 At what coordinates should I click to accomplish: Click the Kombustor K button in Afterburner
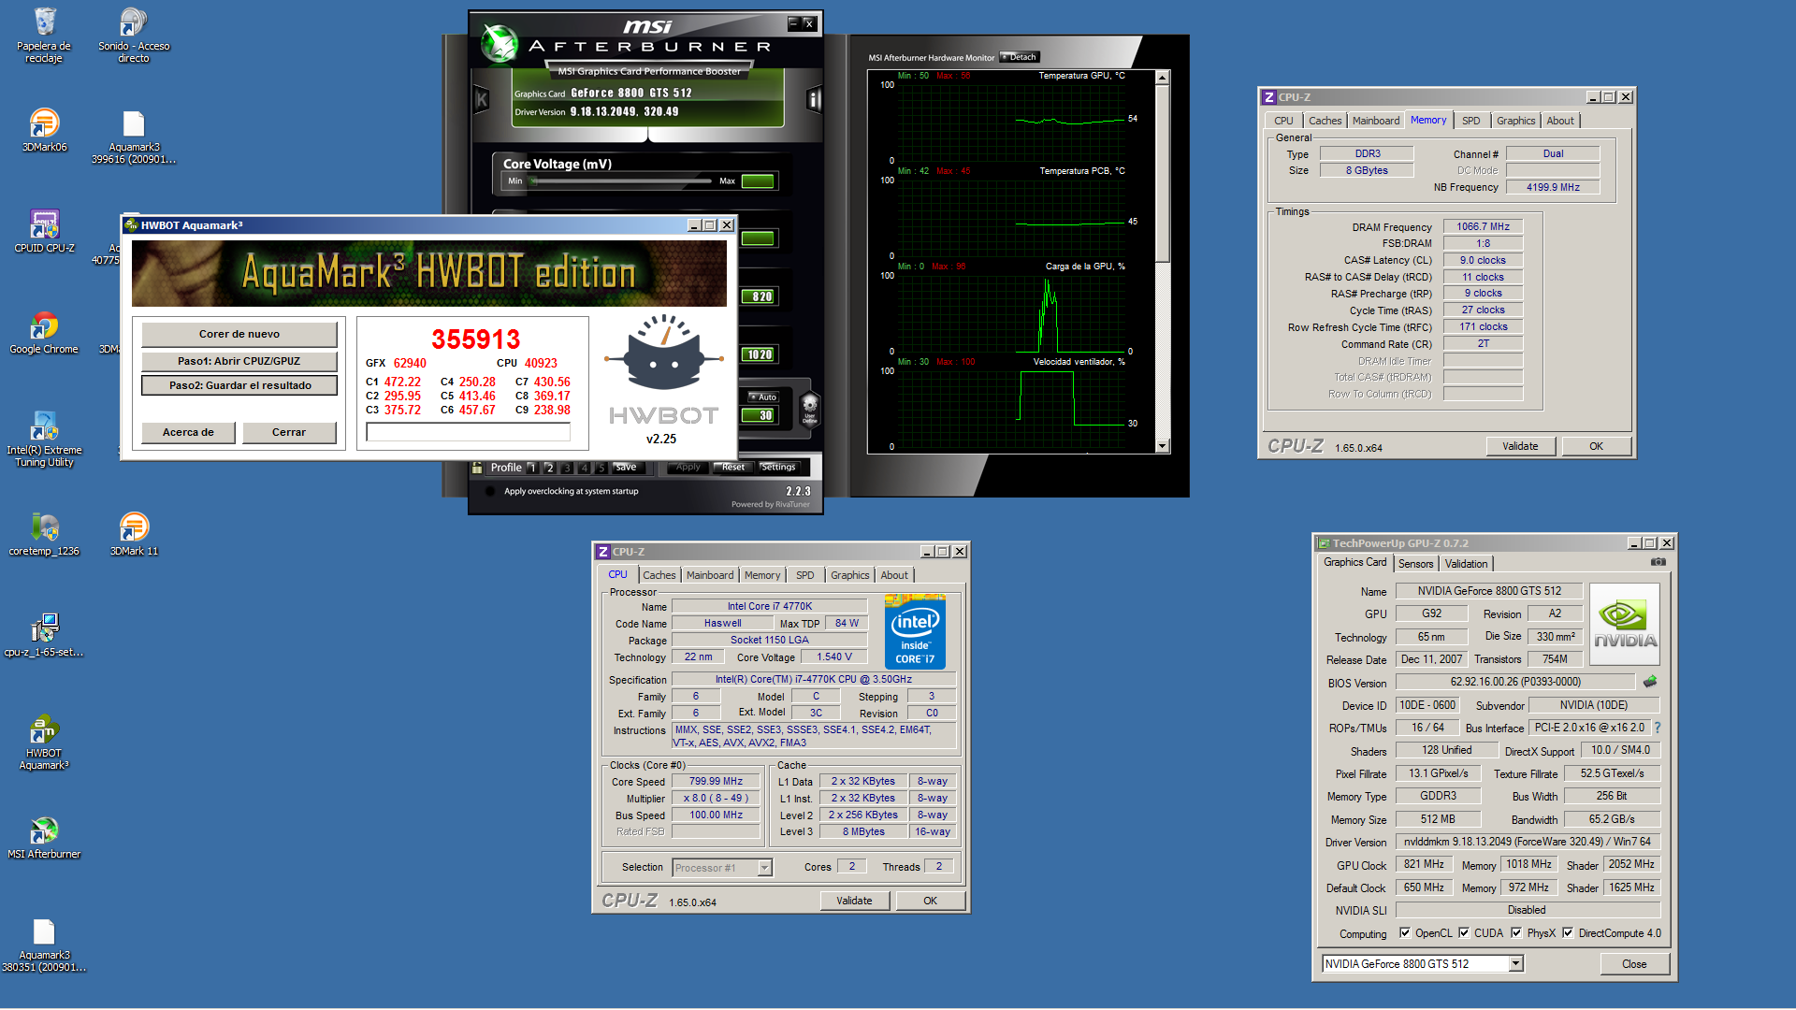pos(482,99)
